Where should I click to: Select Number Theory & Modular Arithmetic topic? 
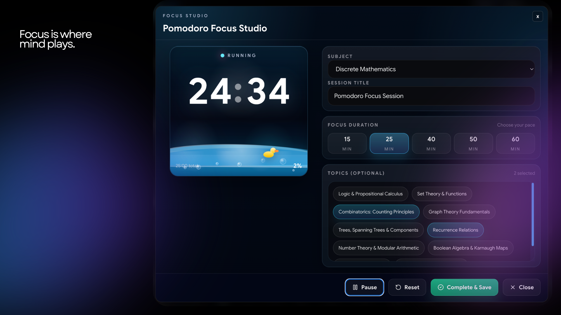(x=378, y=248)
